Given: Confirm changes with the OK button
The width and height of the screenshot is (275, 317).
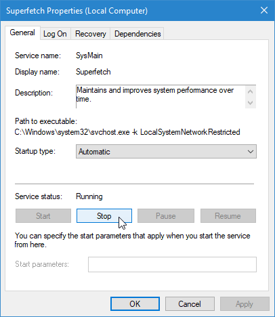Looking at the screenshot, I should tap(135, 304).
